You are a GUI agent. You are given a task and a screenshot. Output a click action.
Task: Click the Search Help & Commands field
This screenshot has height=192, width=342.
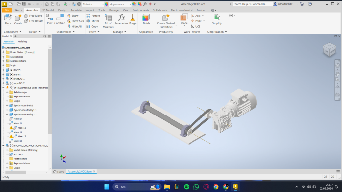(x=252, y=4)
